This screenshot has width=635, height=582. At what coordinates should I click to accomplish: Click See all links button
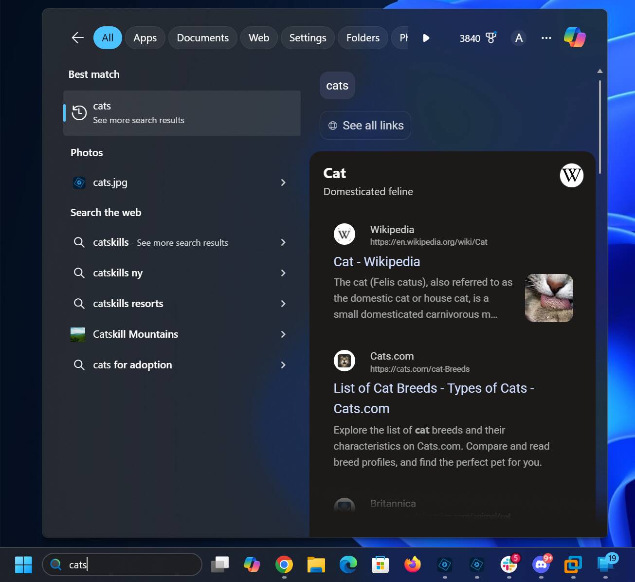click(365, 126)
